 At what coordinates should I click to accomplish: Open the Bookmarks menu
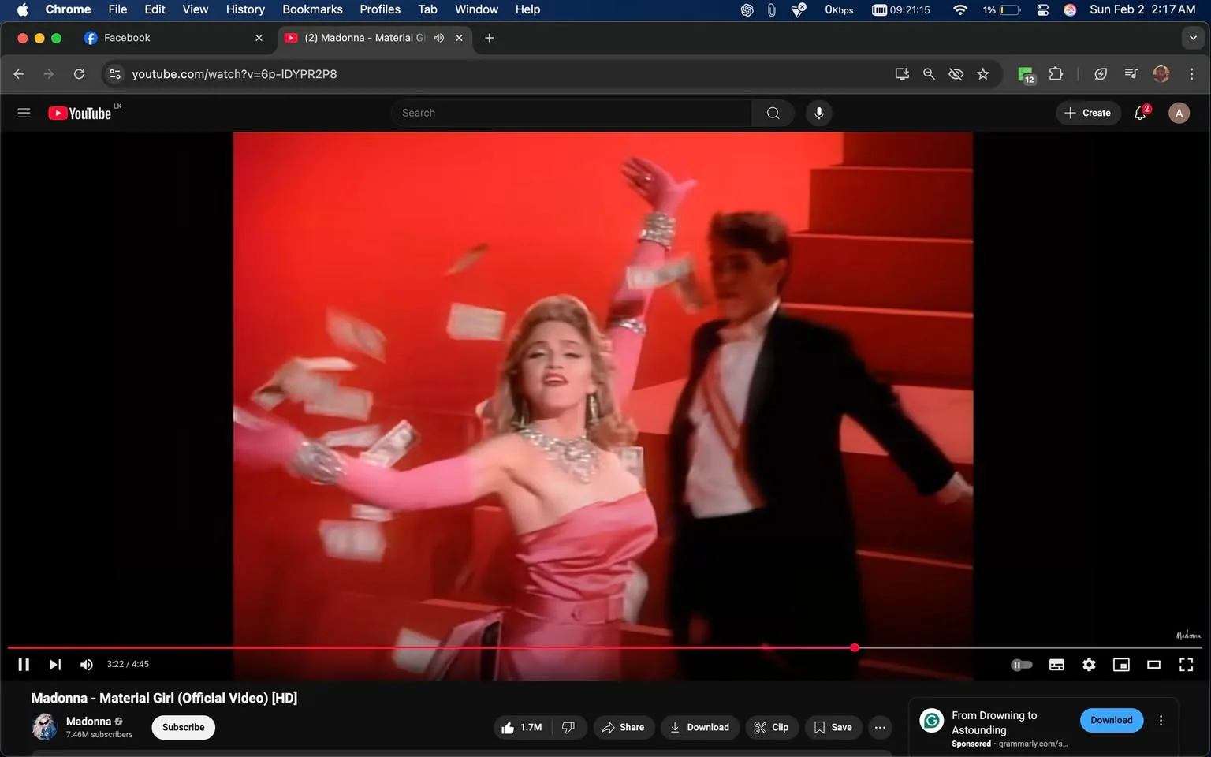click(312, 9)
